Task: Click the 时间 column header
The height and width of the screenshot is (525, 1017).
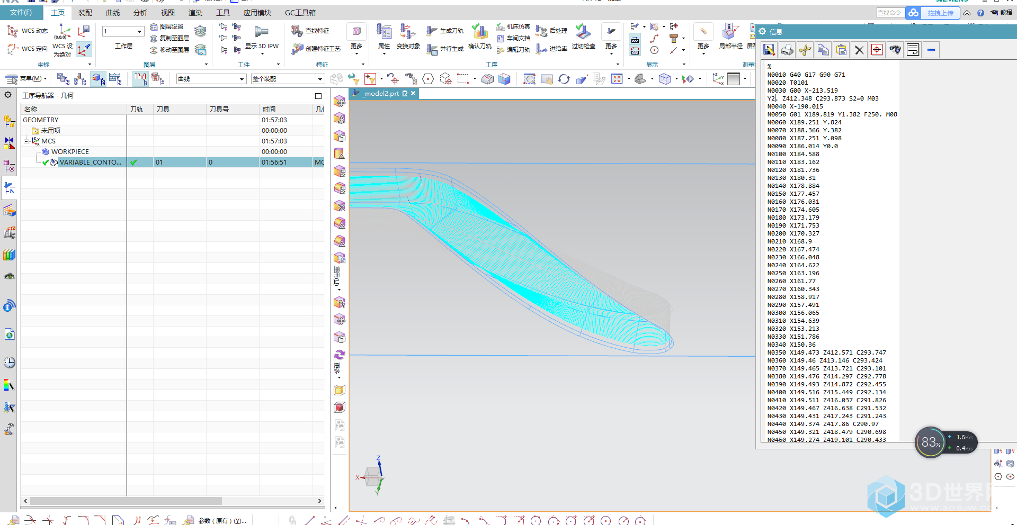Action: 286,110
